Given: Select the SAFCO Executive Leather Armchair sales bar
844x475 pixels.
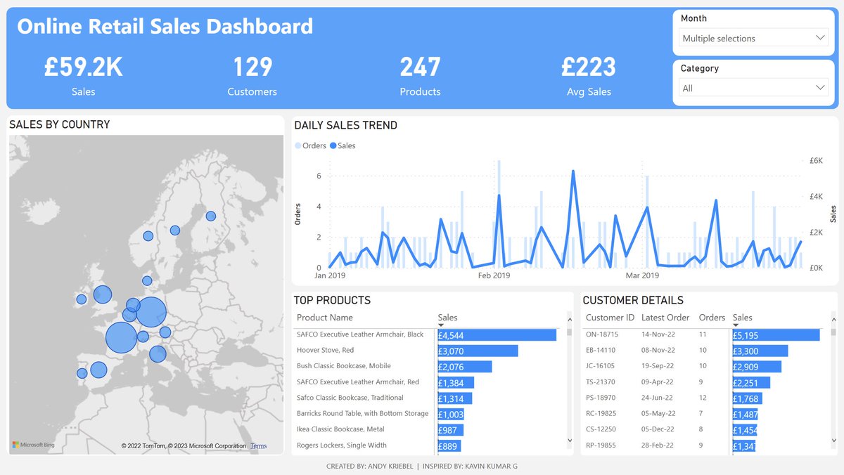Looking at the screenshot, I should pyautogui.click(x=497, y=334).
